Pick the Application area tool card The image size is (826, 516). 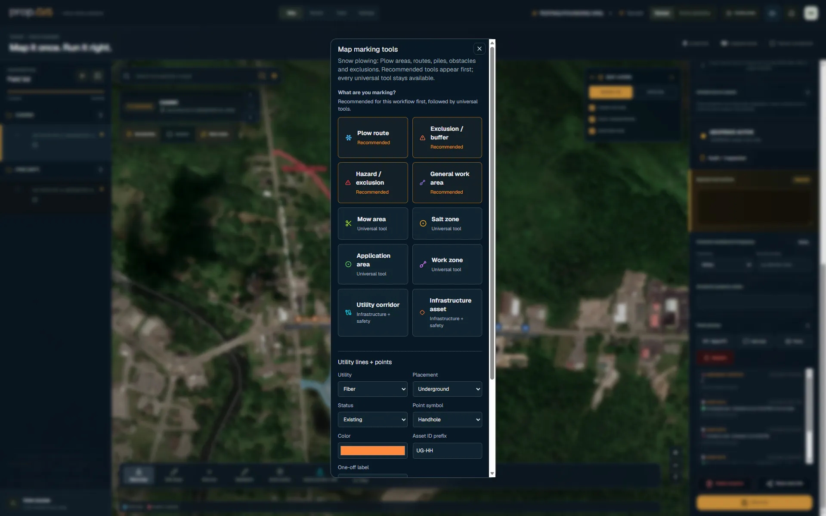373,264
